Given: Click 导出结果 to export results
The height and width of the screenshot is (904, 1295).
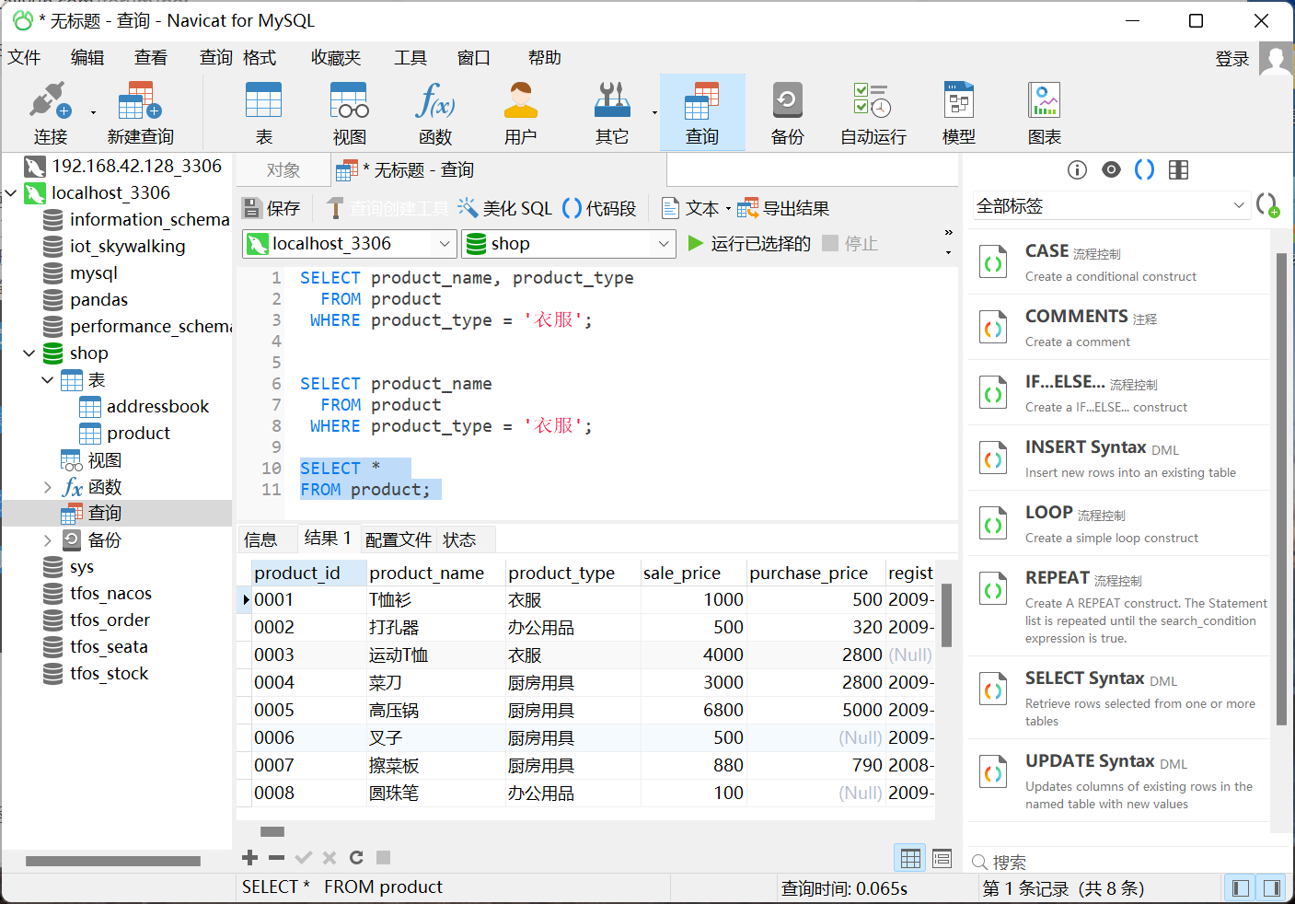Looking at the screenshot, I should pyautogui.click(x=783, y=208).
